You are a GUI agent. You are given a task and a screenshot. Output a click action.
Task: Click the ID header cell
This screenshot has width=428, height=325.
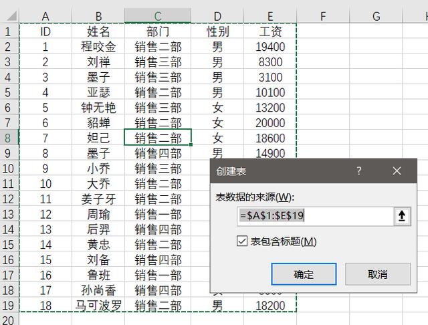coord(45,31)
